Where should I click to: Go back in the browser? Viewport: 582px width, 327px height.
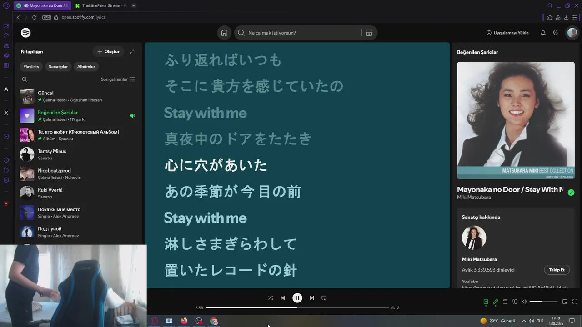[x=18, y=17]
